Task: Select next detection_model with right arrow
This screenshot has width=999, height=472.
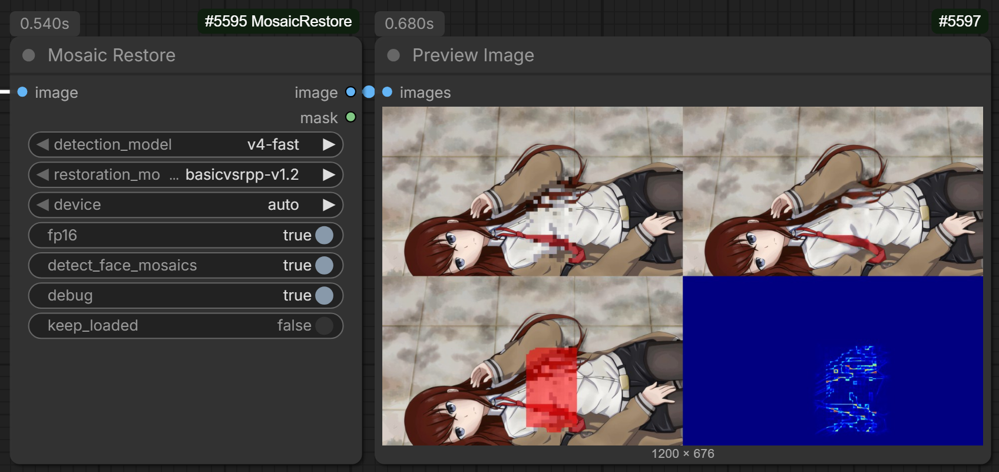Action: coord(329,144)
